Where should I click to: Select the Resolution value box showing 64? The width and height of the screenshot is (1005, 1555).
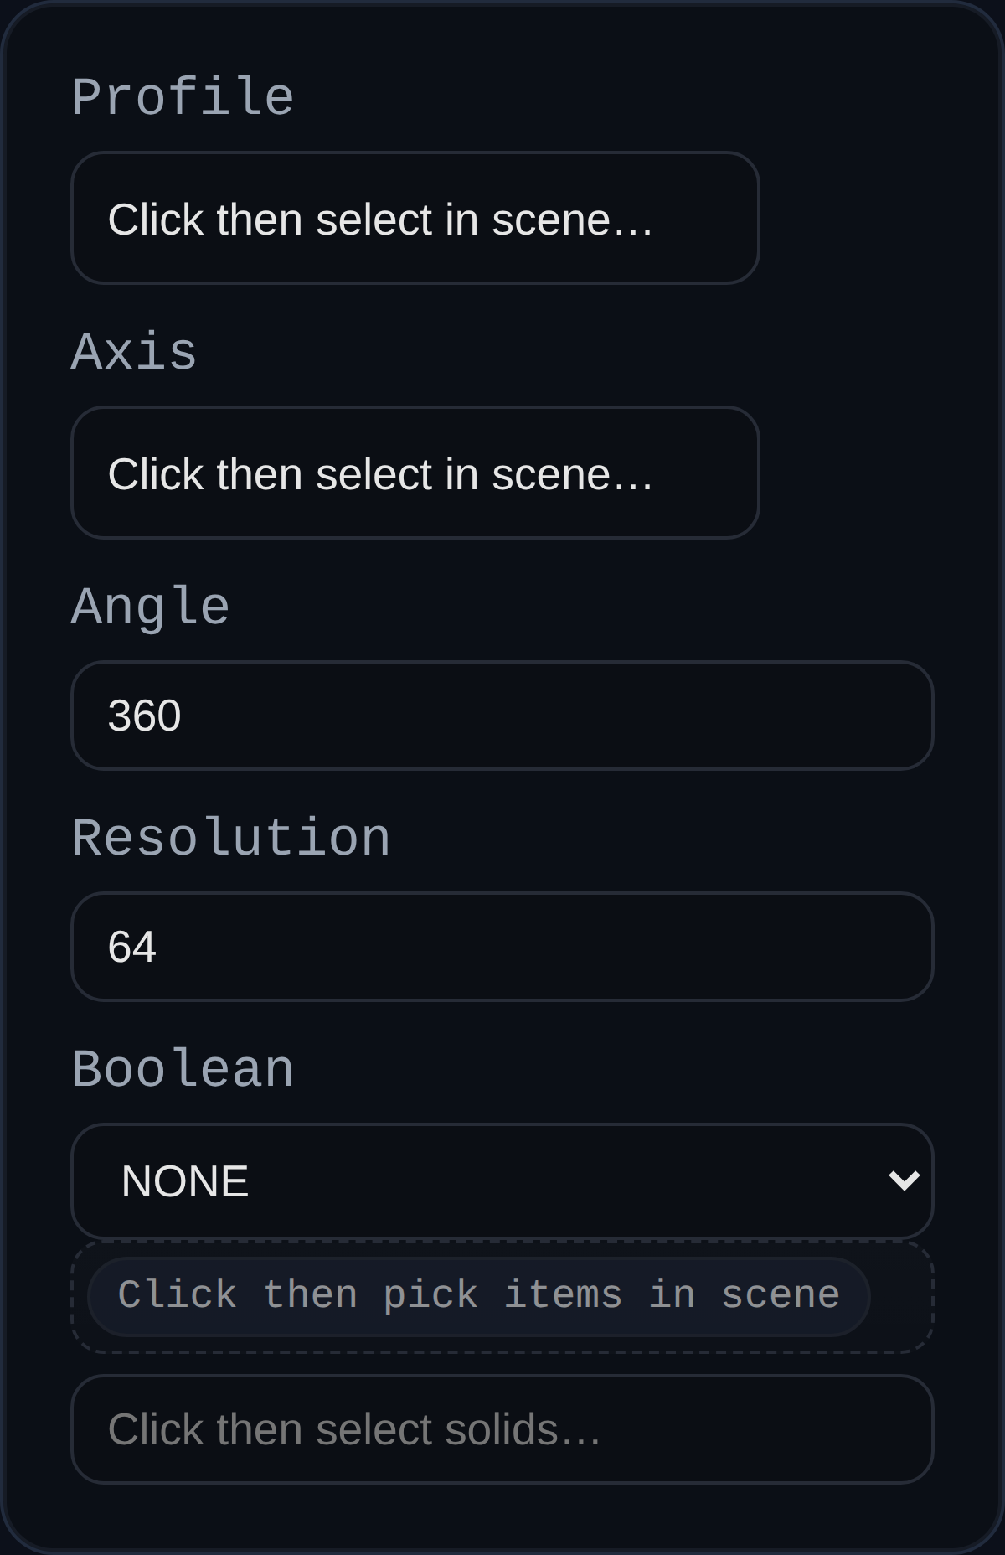502,947
